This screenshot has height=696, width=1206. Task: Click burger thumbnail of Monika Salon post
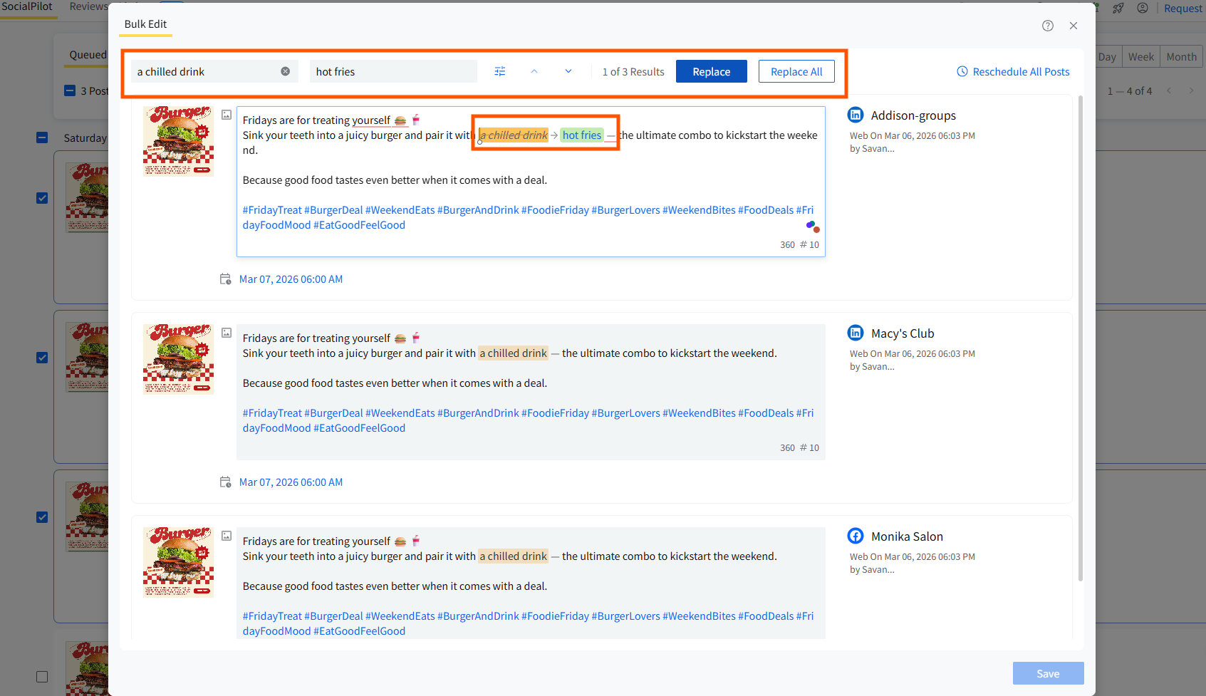point(178,562)
